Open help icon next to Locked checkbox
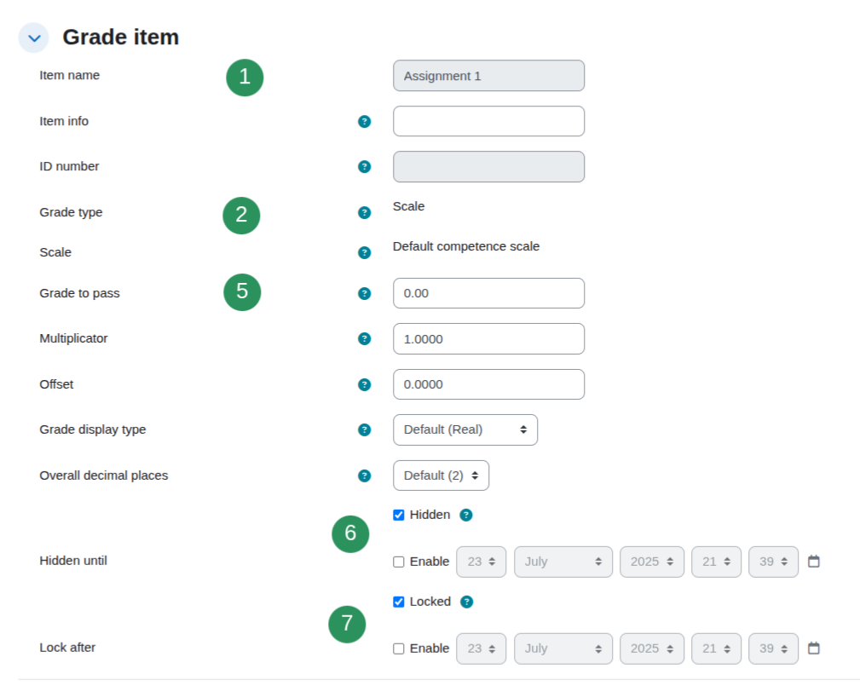The height and width of the screenshot is (686, 860). click(x=466, y=602)
